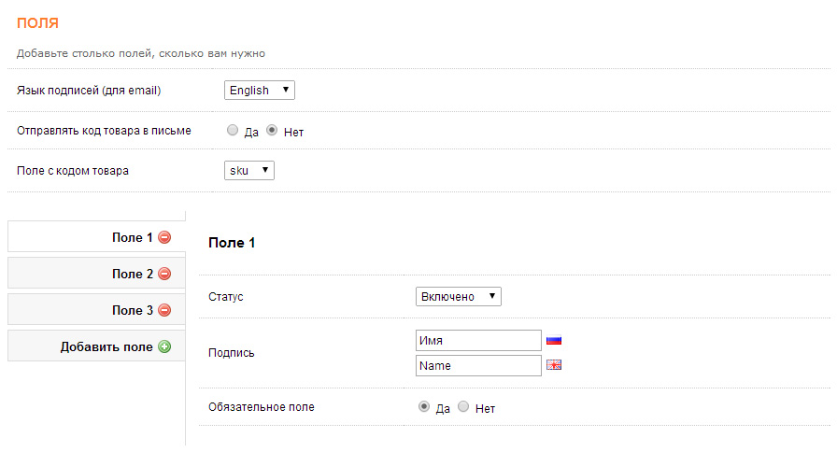Click the green plus icon for adding field
Viewport: 837px width, 466px height.
tap(164, 346)
